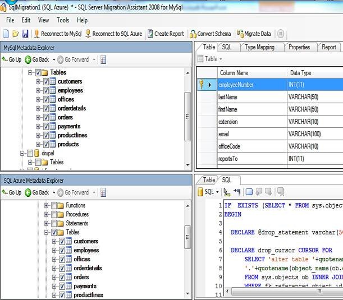
Task: Click Create Report toolbar button
Action: tap(166, 34)
